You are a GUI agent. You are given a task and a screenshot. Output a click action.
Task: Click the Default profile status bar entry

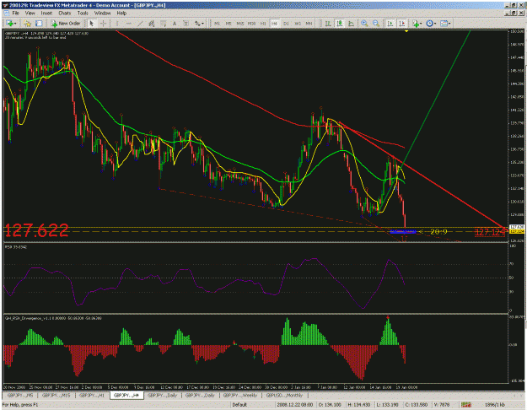(239, 405)
